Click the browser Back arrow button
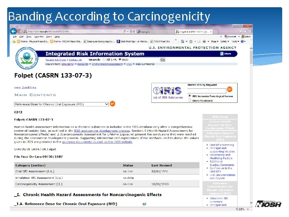Screen dimensions: 289x217 point(13,31)
